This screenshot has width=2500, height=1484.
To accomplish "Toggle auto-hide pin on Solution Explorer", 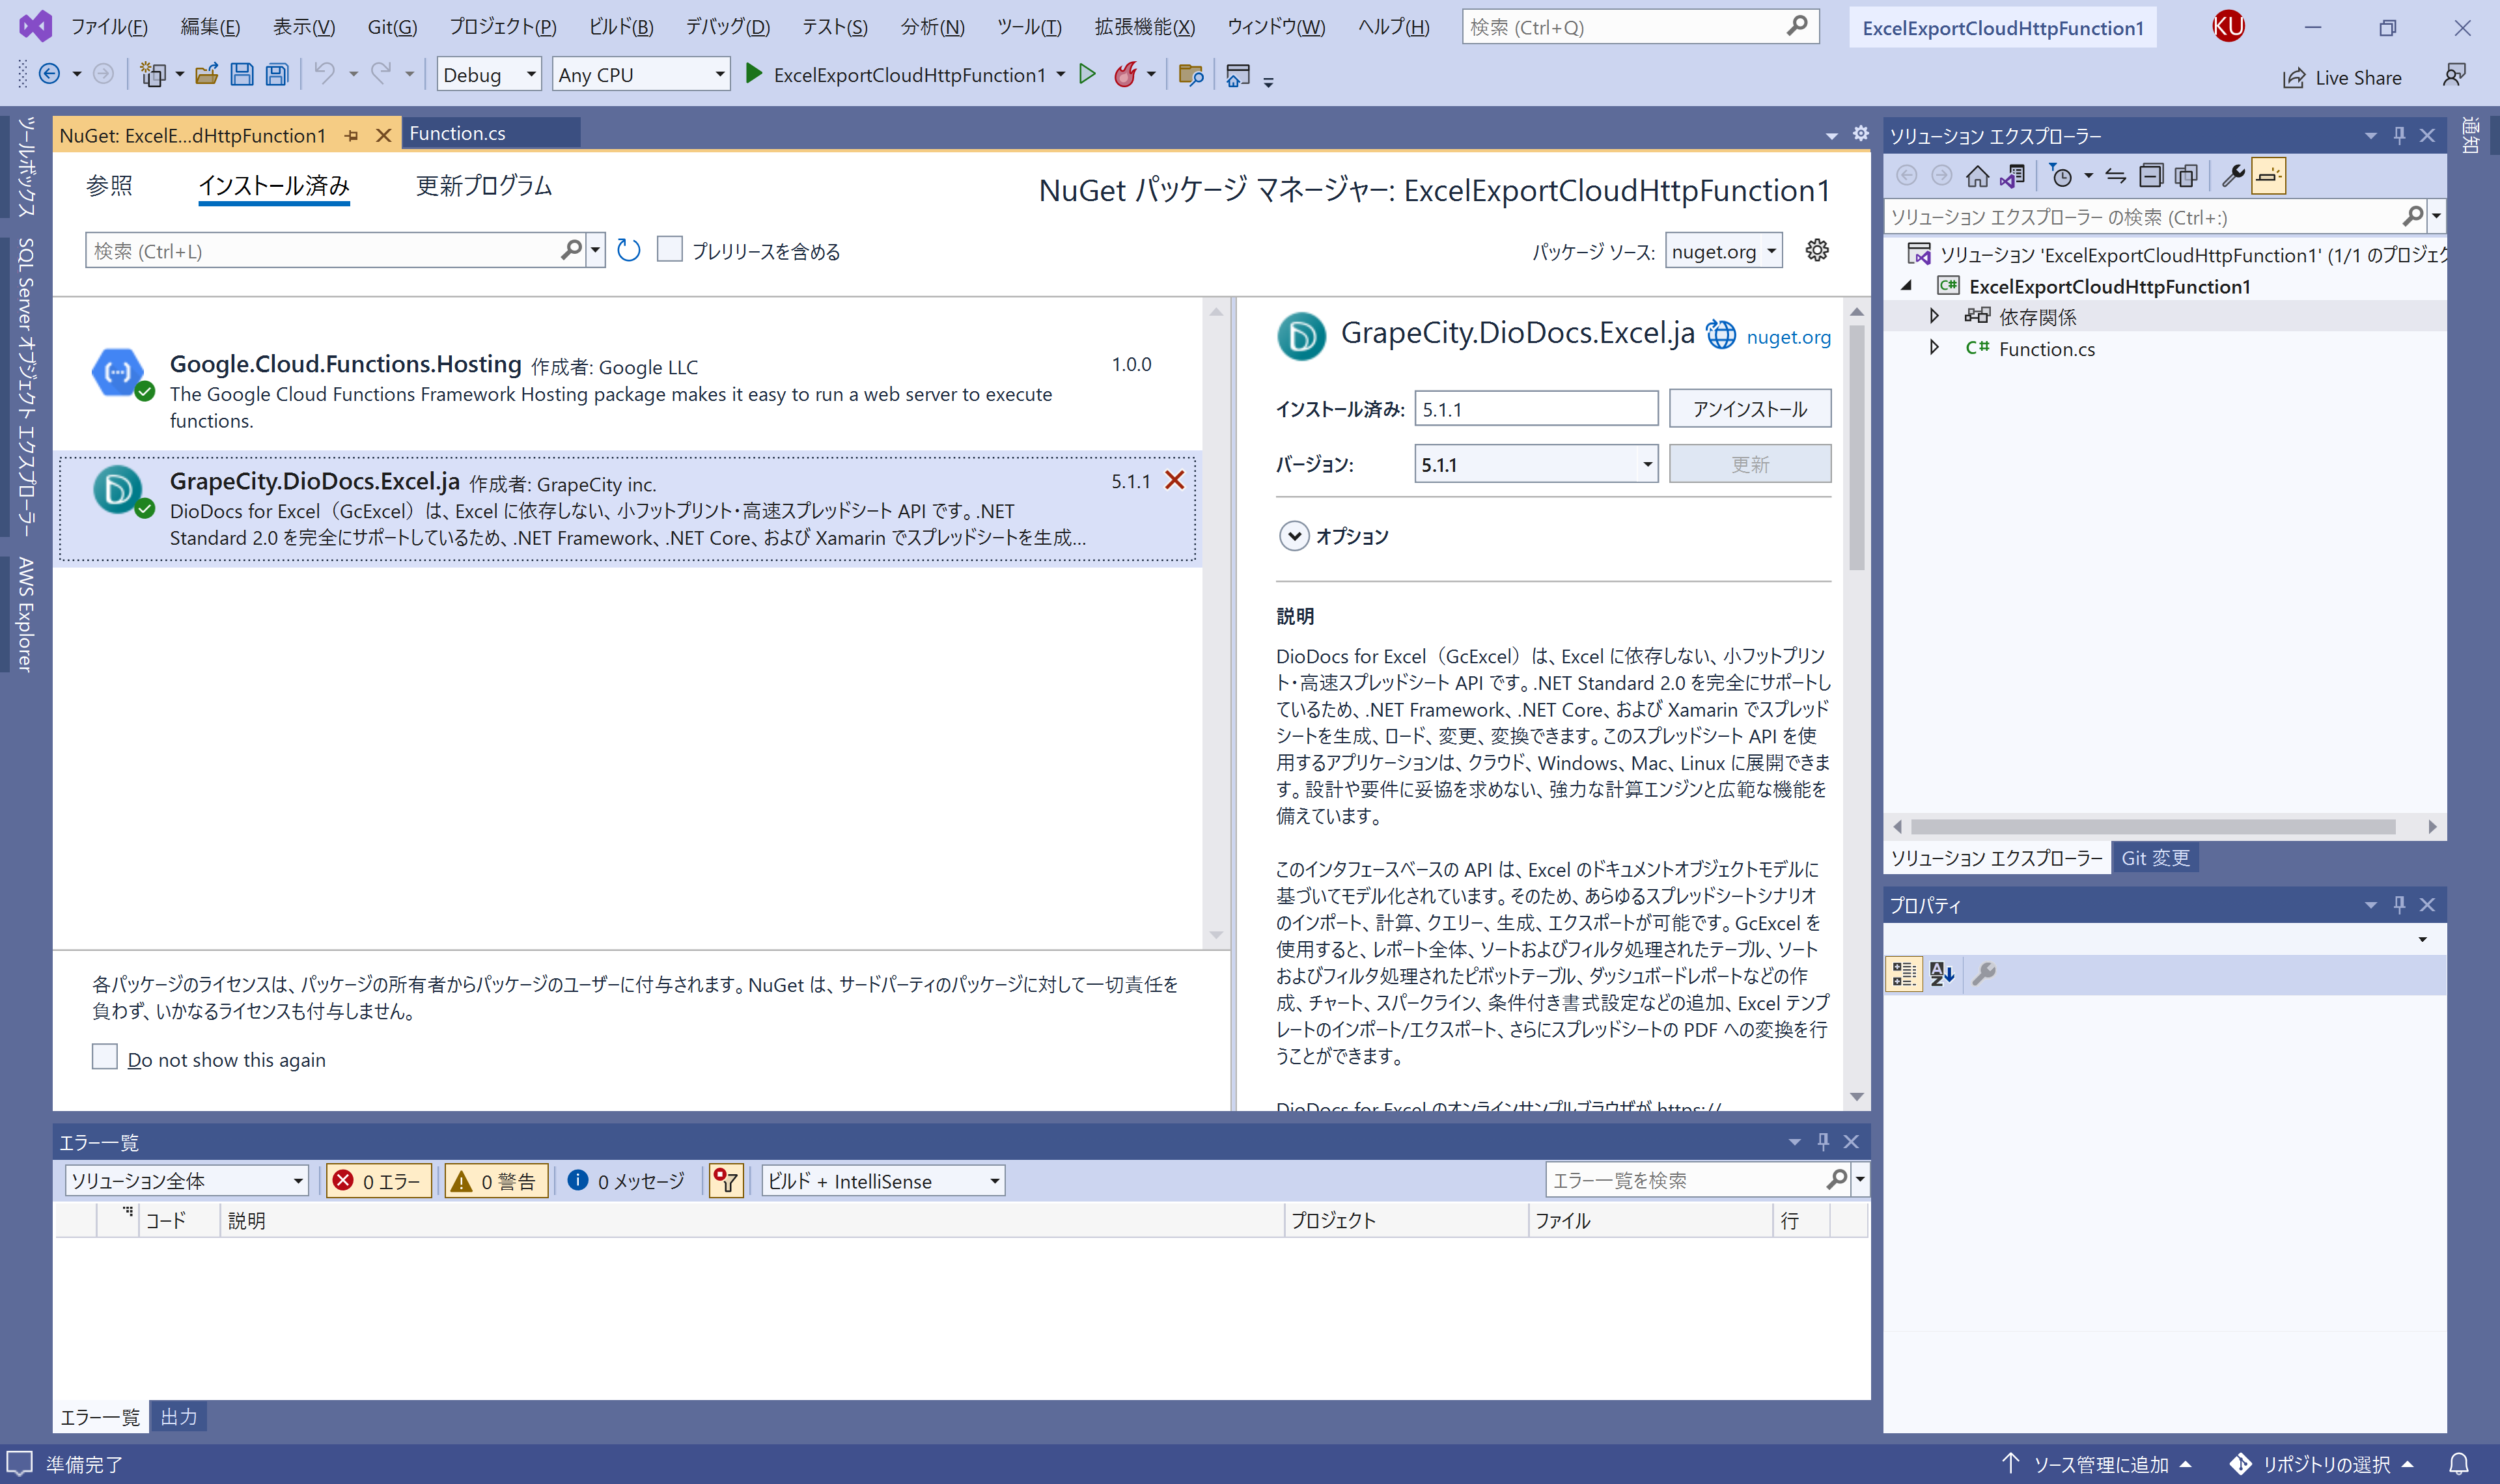I will point(2399,135).
